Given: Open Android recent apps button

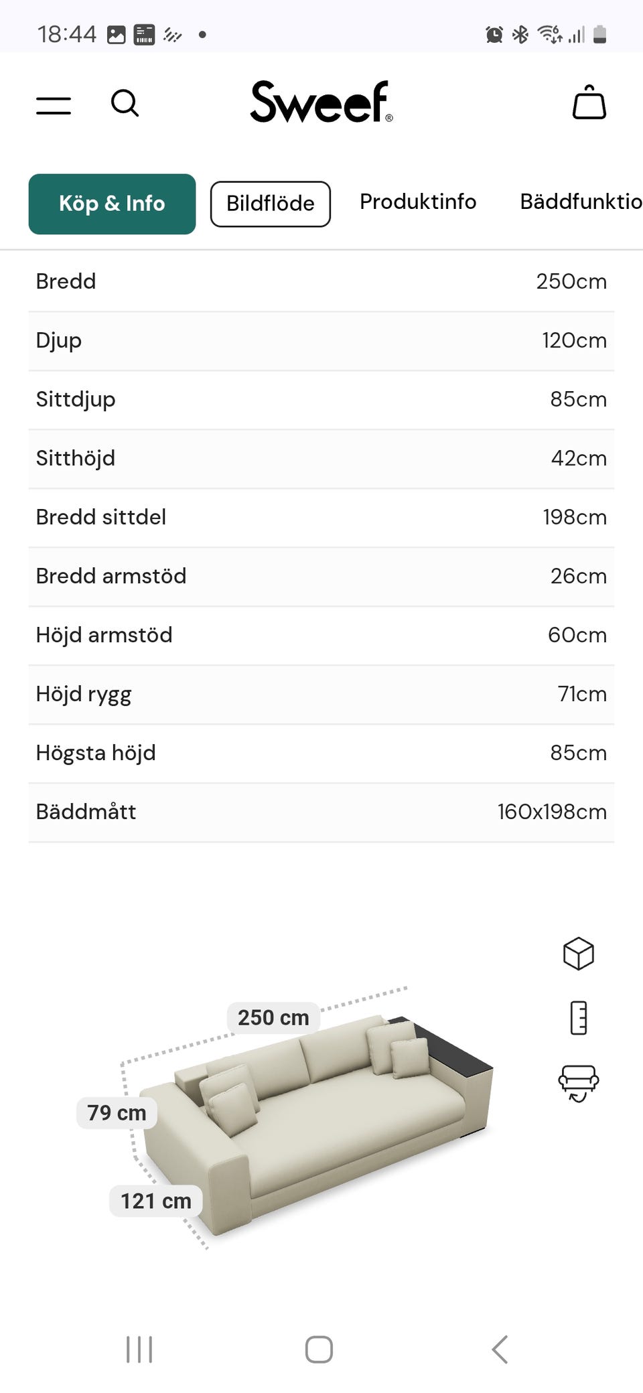Looking at the screenshot, I should point(139,1349).
